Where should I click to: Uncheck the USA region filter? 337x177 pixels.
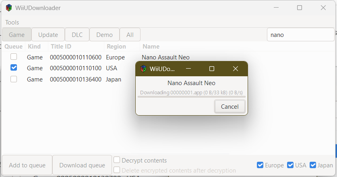pyautogui.click(x=290, y=165)
